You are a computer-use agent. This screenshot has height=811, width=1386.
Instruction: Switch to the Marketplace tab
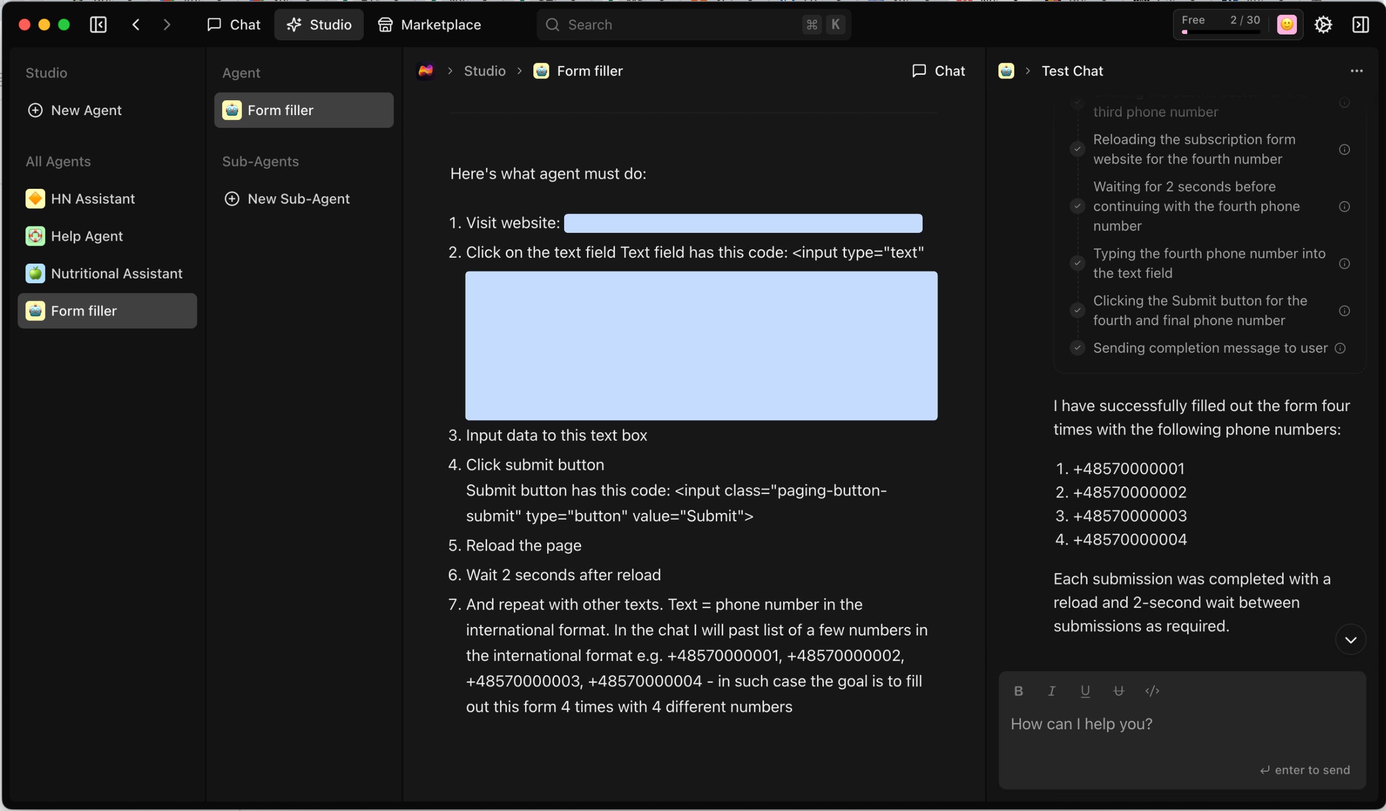pos(429,25)
